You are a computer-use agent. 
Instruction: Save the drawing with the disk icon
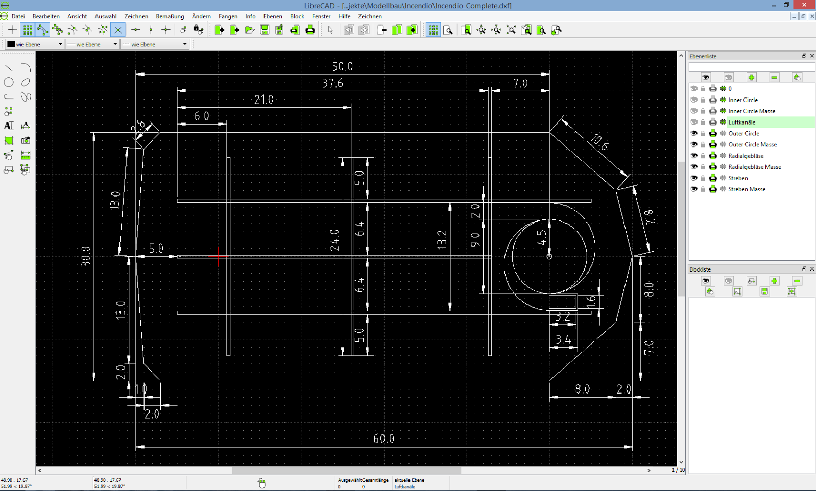(265, 30)
